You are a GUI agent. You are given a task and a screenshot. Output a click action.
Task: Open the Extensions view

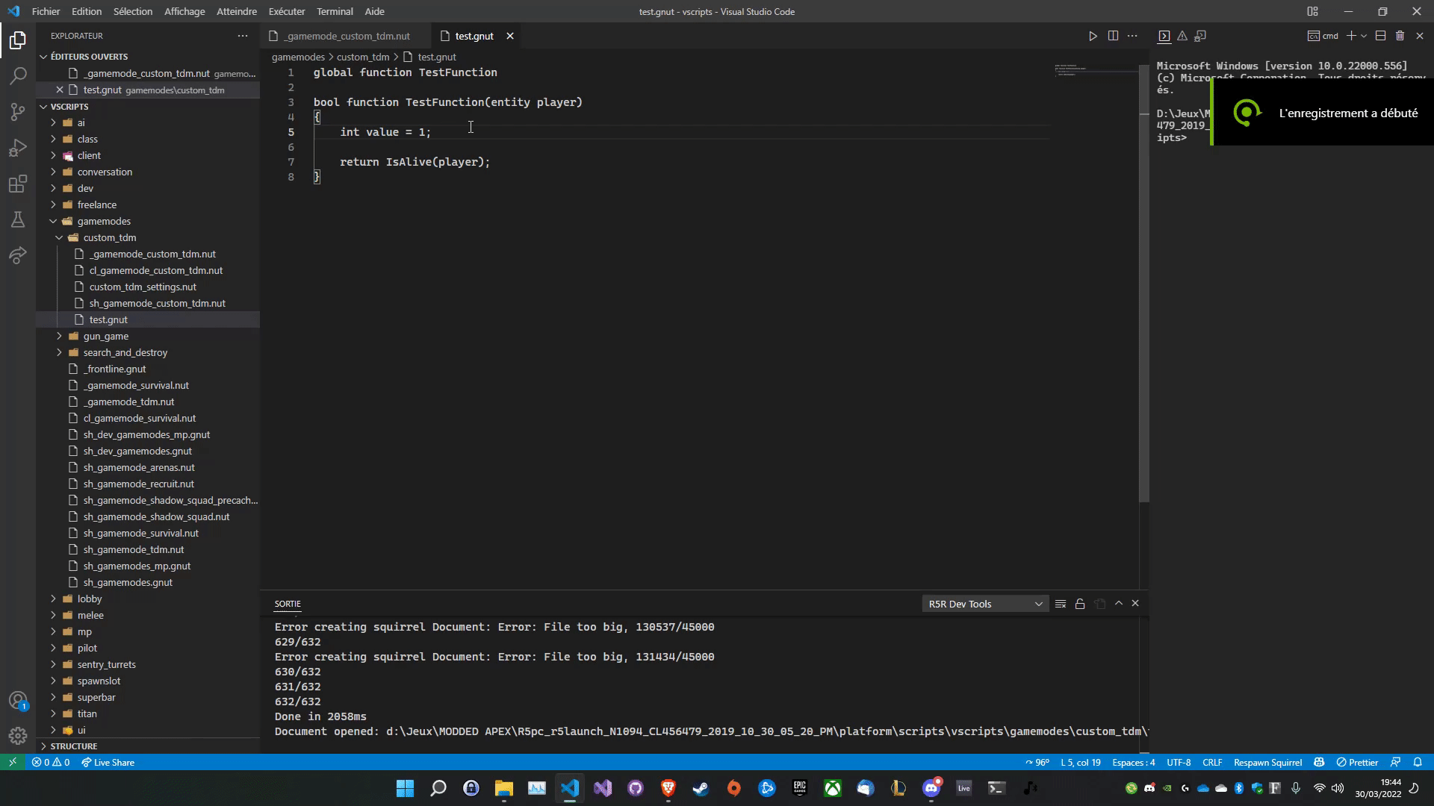pyautogui.click(x=18, y=184)
